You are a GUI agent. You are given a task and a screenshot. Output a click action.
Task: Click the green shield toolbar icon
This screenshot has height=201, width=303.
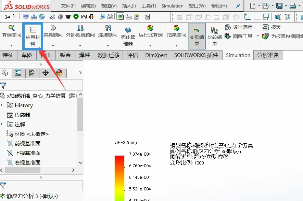[76, 17]
